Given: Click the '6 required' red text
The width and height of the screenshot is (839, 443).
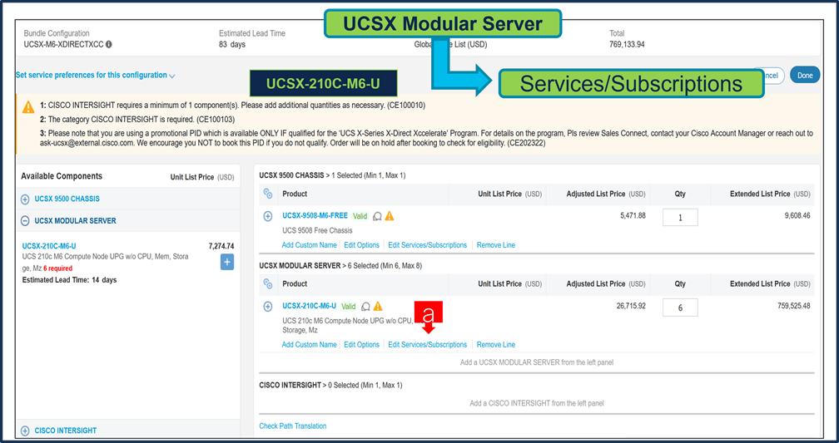Looking at the screenshot, I should point(57,268).
